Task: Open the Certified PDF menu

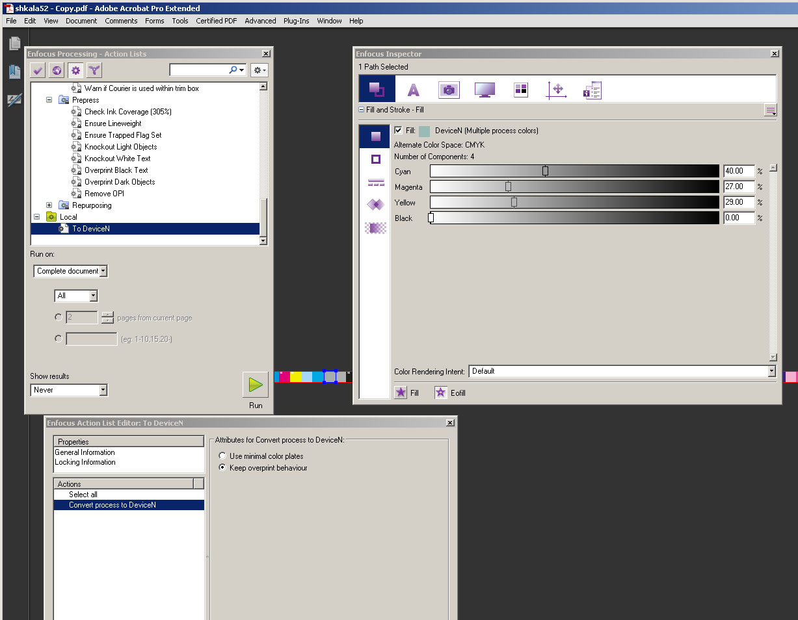Action: [x=217, y=21]
